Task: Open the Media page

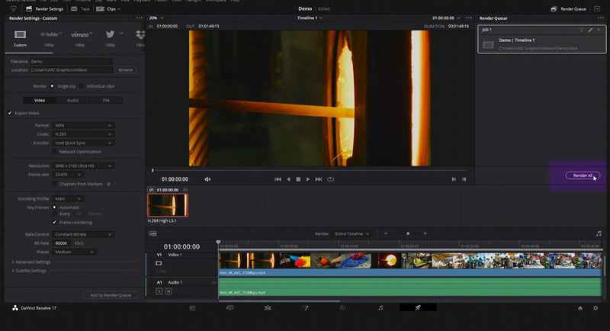Action: pos(192,307)
